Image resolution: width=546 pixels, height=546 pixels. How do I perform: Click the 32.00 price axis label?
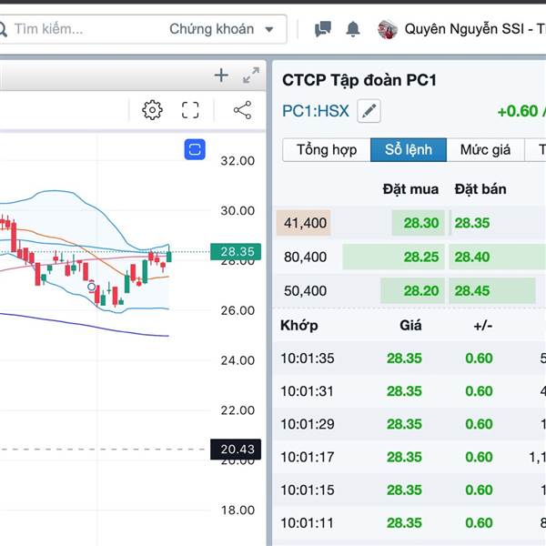pos(238,161)
